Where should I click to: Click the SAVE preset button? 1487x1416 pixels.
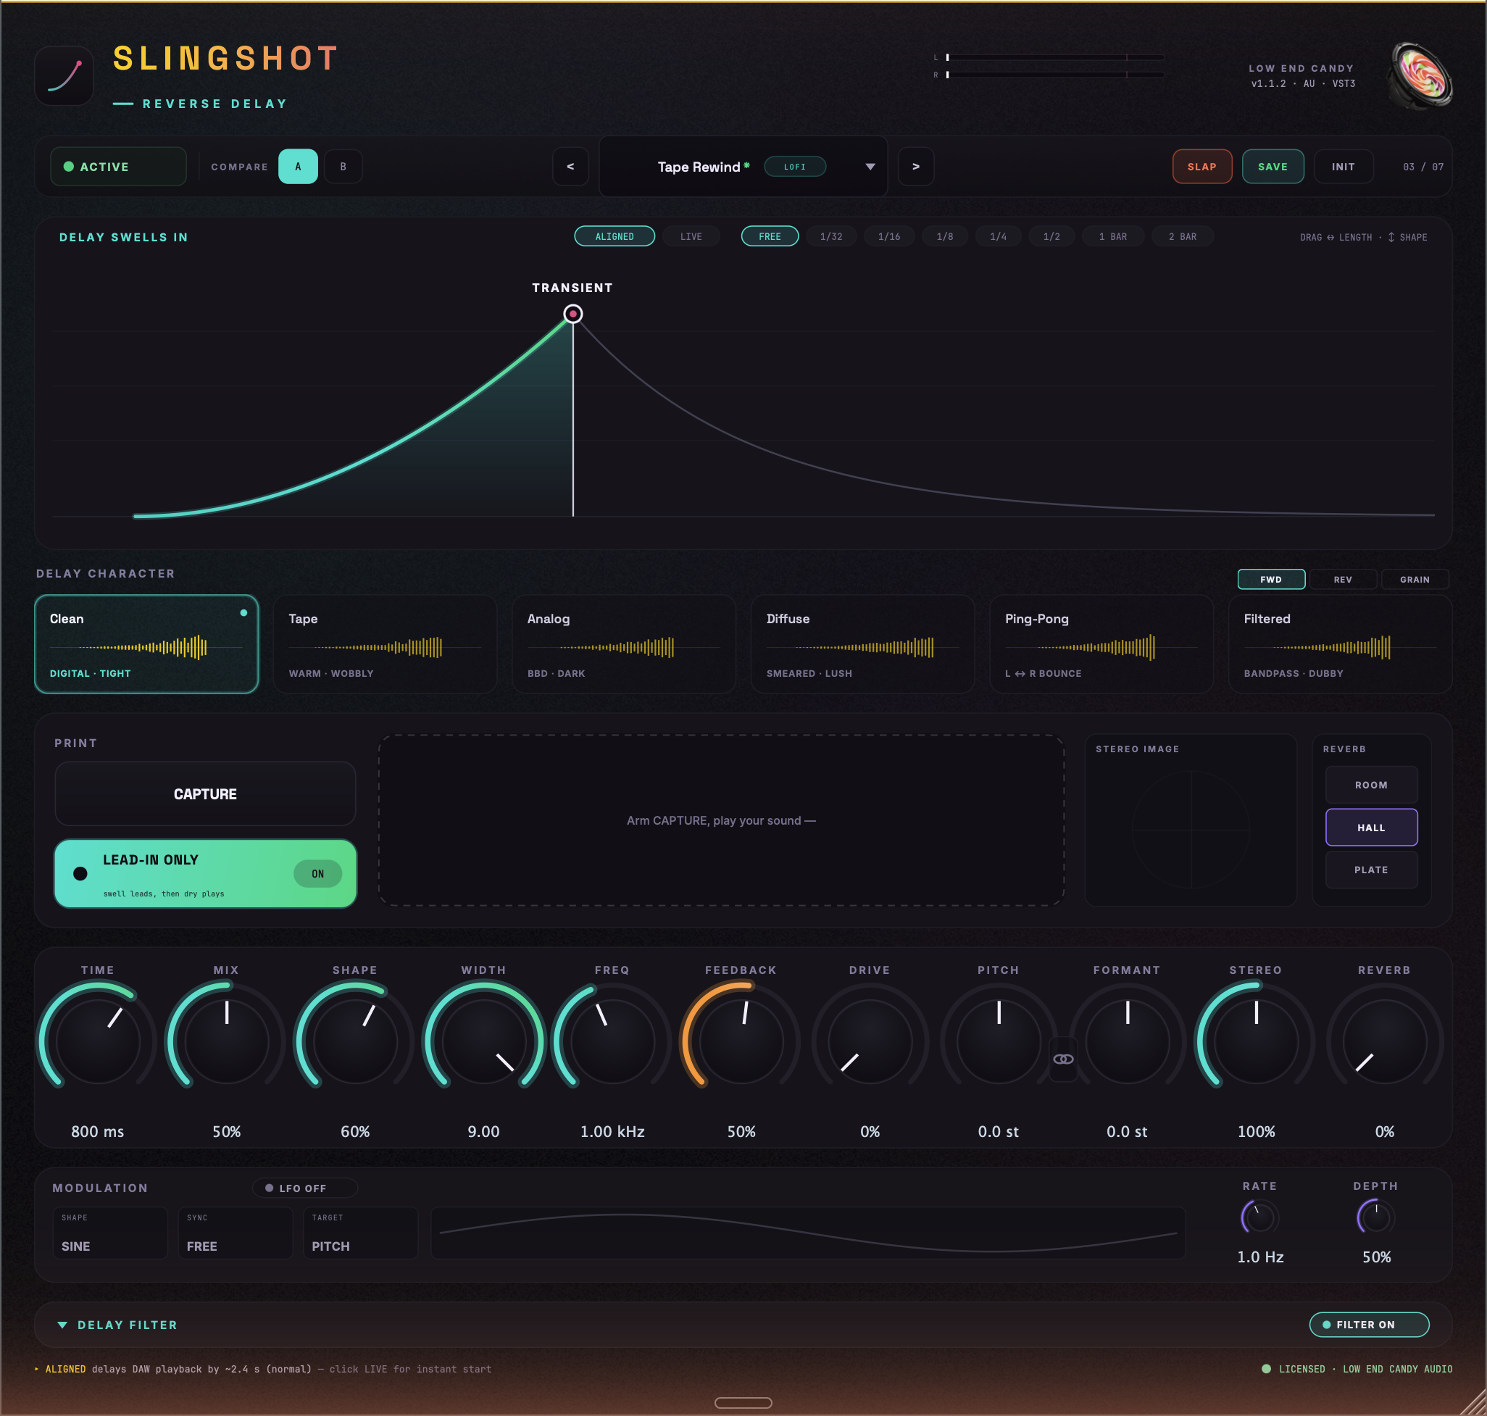(x=1273, y=167)
